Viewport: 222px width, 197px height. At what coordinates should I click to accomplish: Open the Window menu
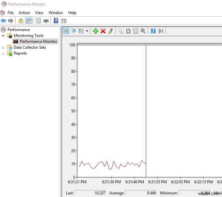[x=56, y=13]
